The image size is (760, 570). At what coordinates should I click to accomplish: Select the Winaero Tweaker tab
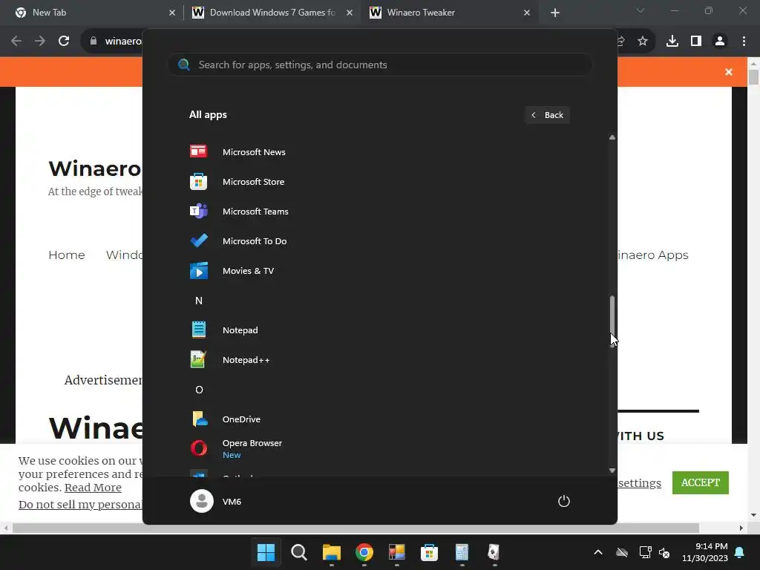point(448,13)
